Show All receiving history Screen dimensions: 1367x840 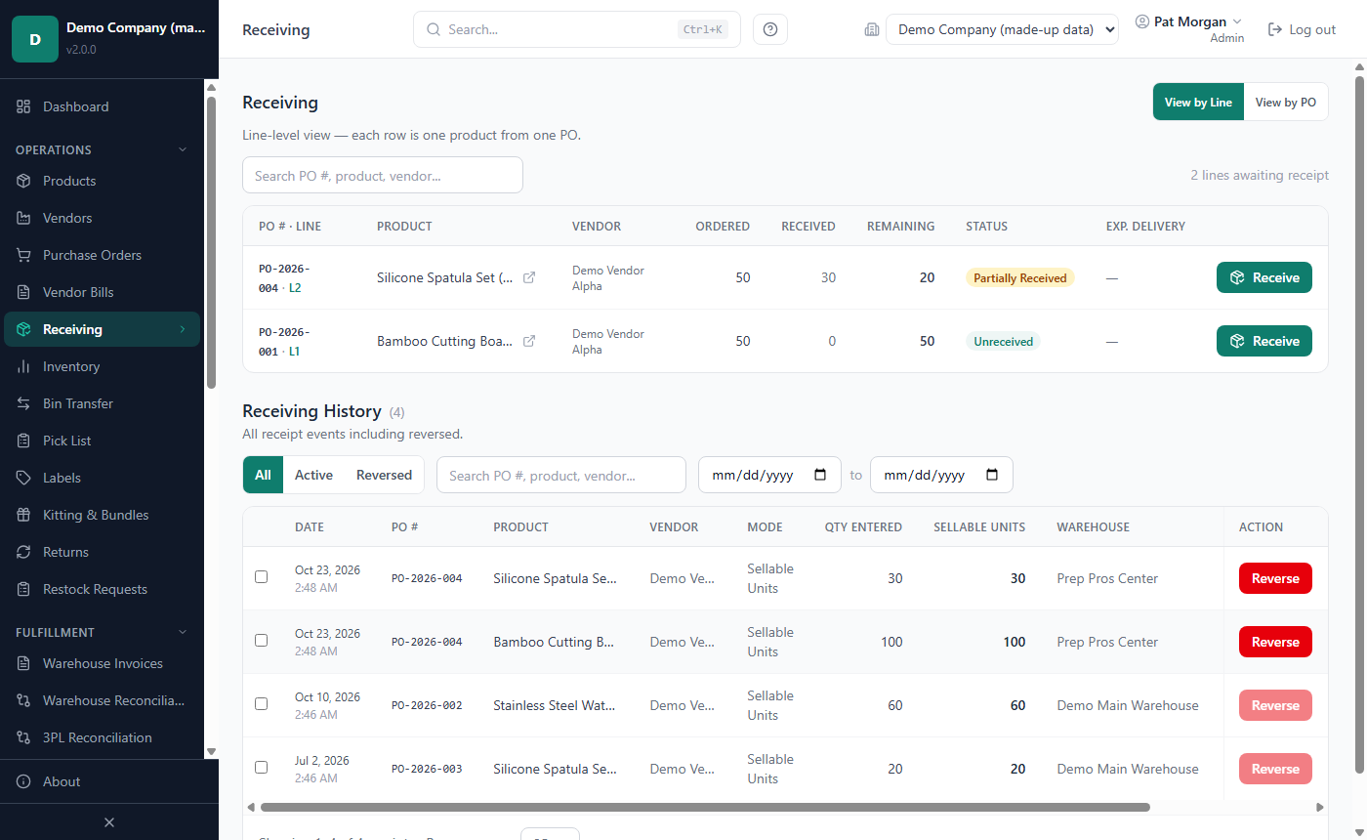click(263, 475)
